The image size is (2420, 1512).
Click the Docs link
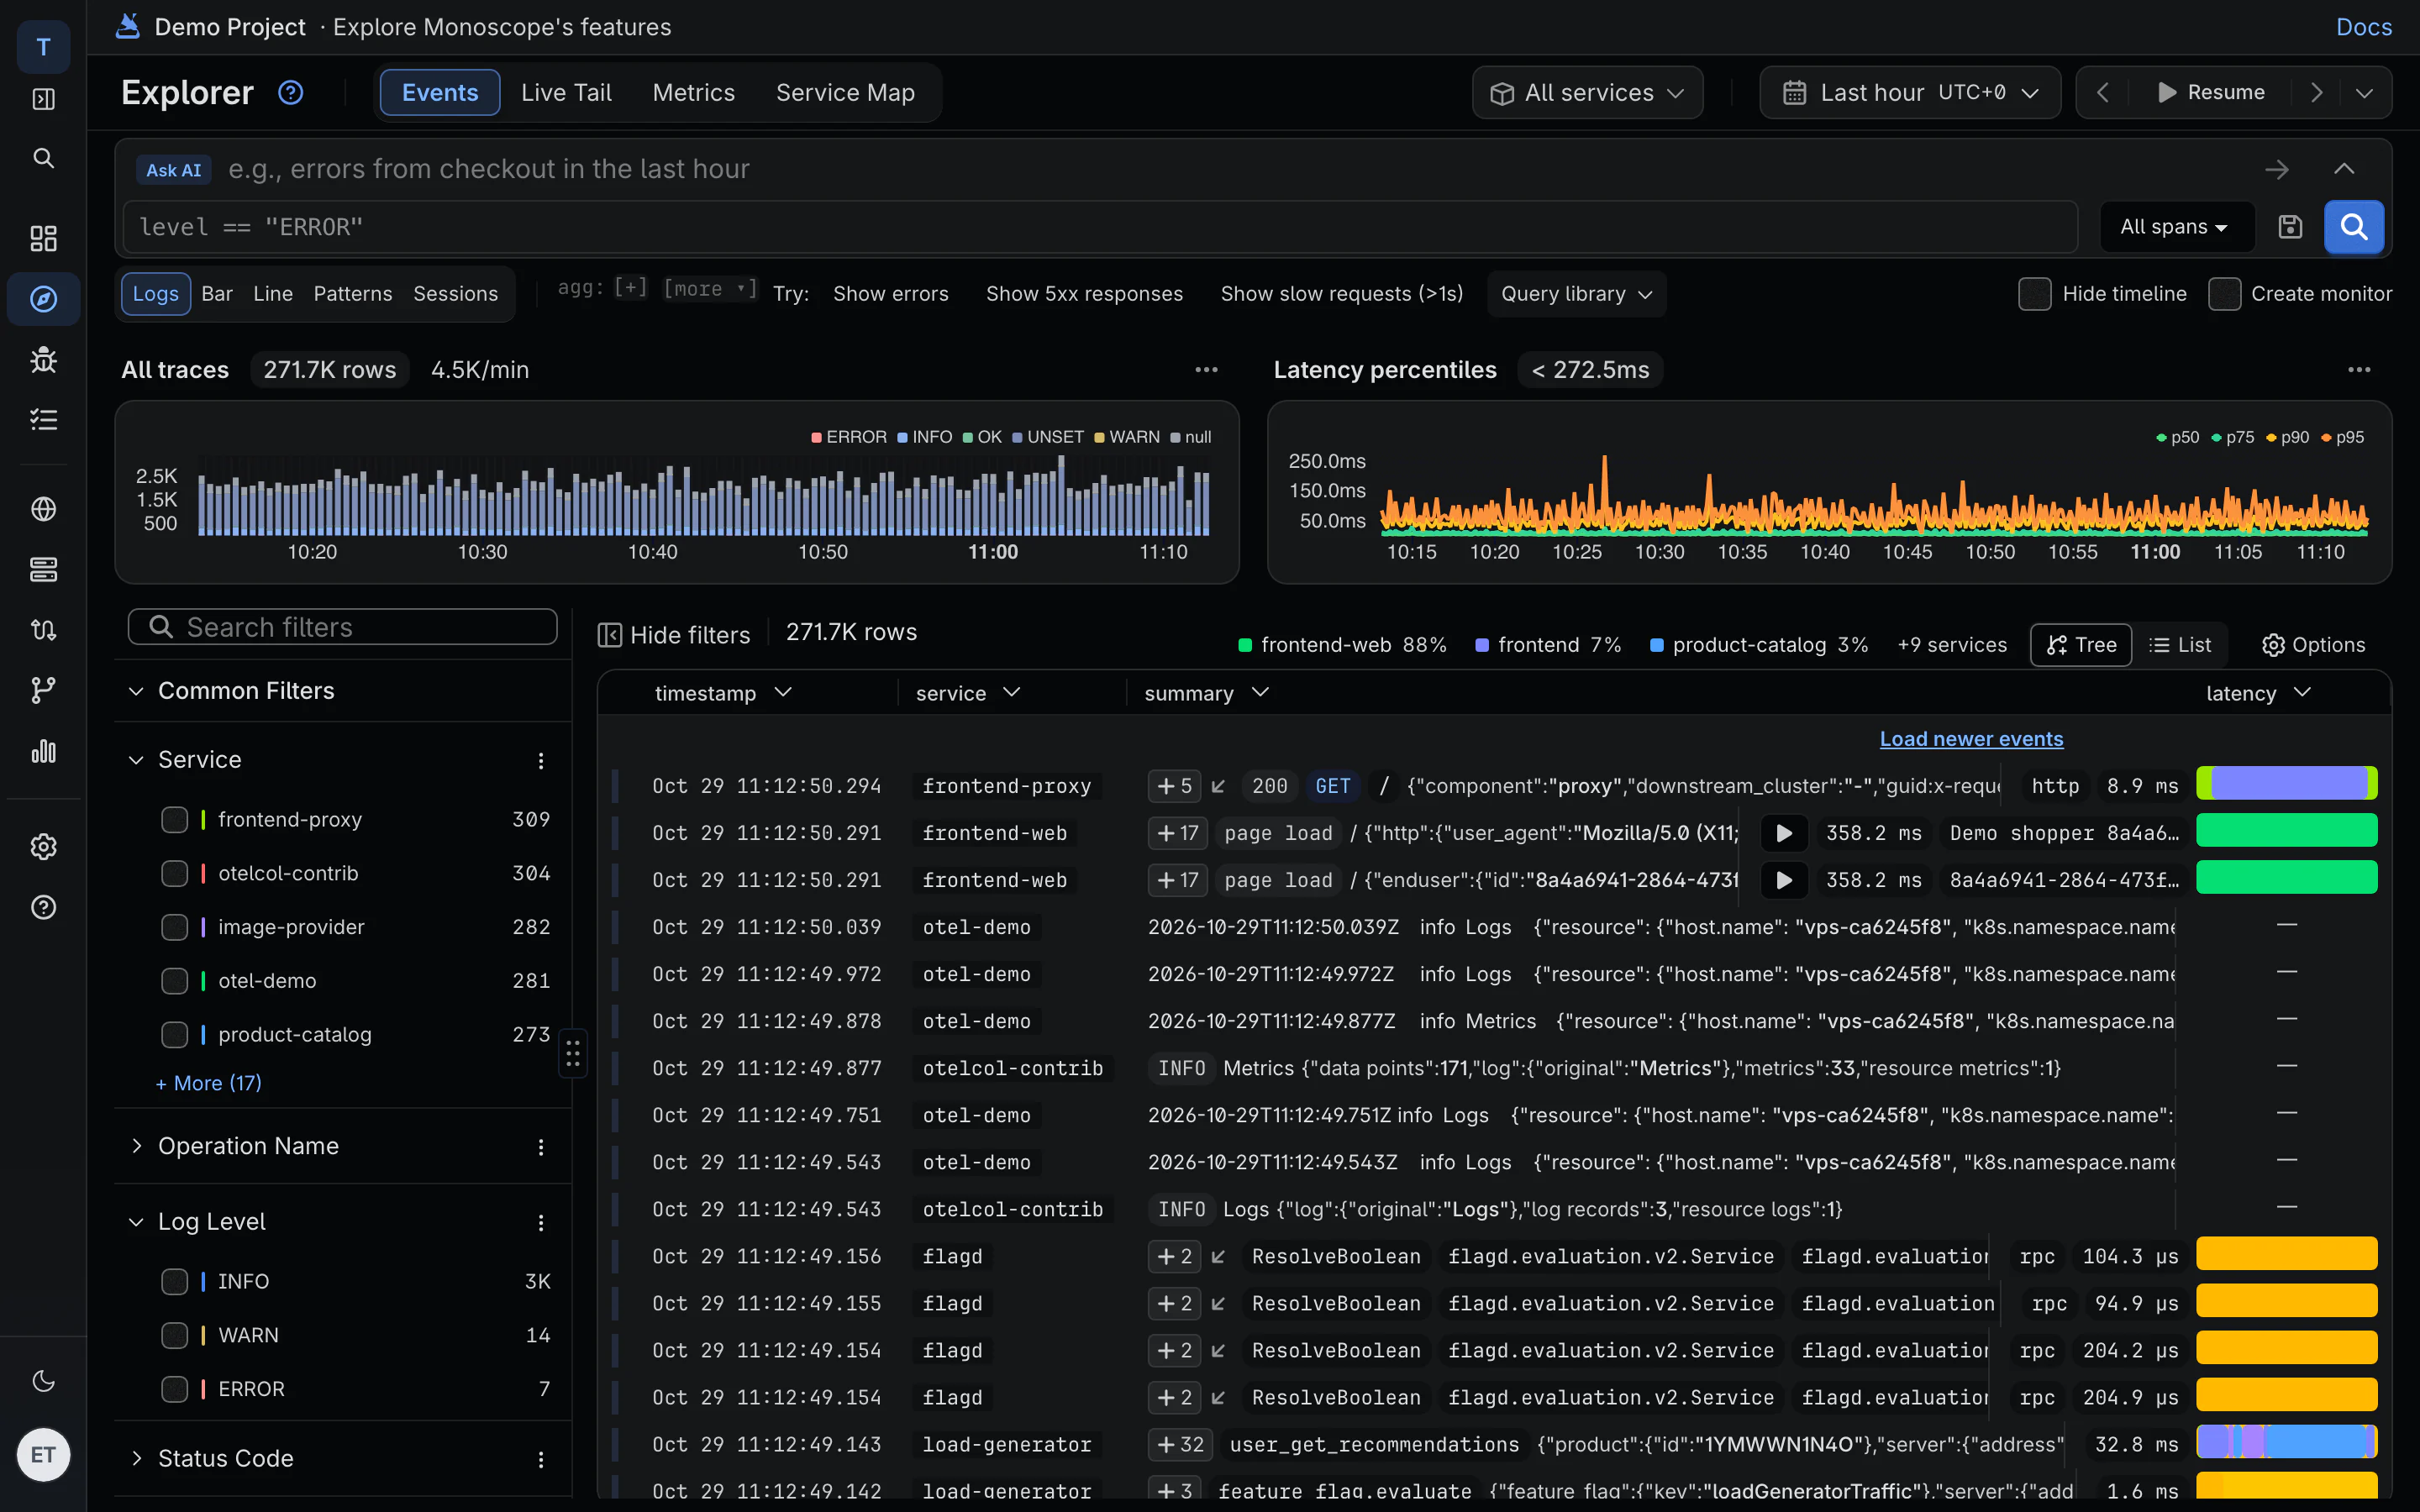click(x=2364, y=27)
